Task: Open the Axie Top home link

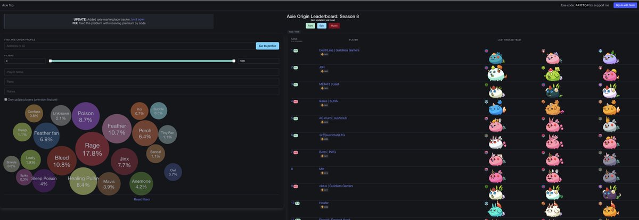Action: tap(7, 4)
